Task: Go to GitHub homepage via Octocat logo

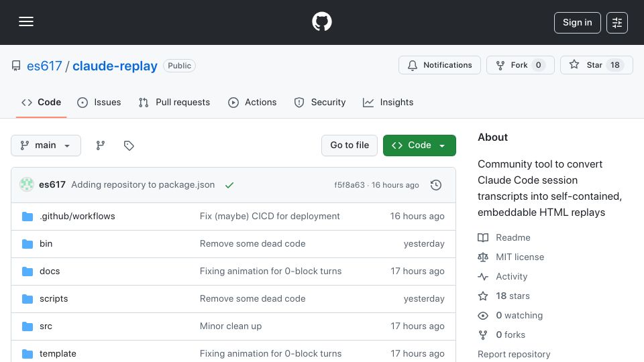Action: (x=321, y=21)
